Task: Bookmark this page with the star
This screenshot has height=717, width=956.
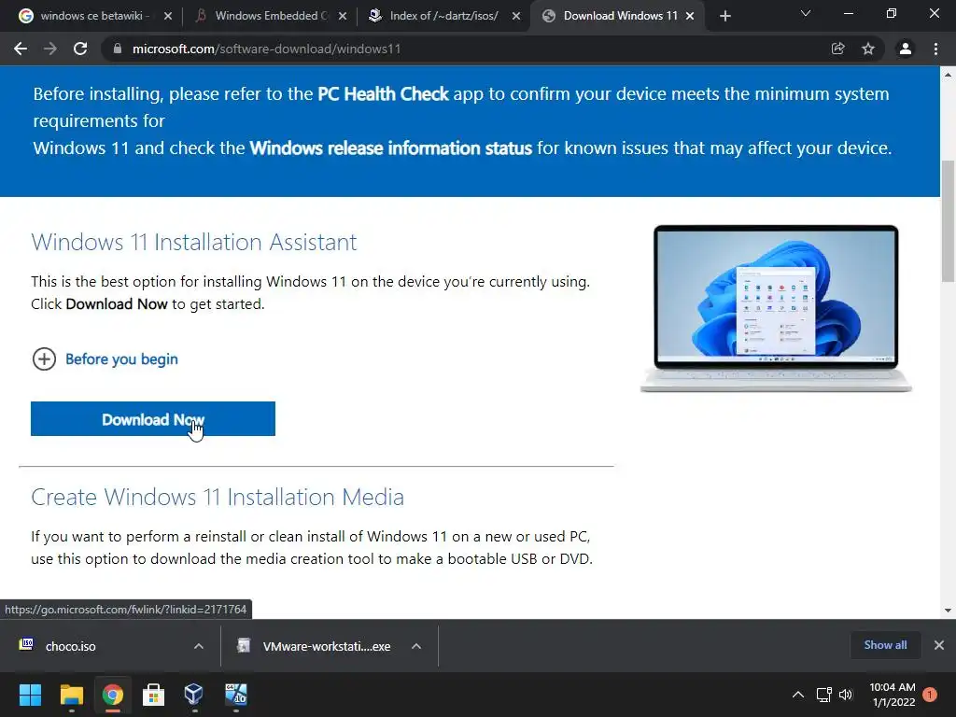Action: (x=868, y=49)
